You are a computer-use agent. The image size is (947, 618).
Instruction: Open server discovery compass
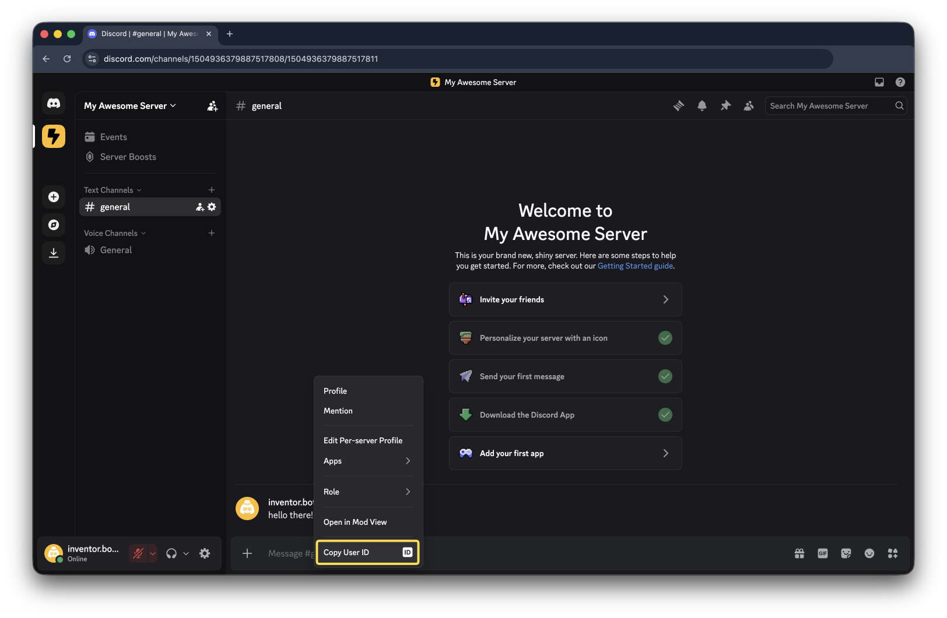(54, 225)
